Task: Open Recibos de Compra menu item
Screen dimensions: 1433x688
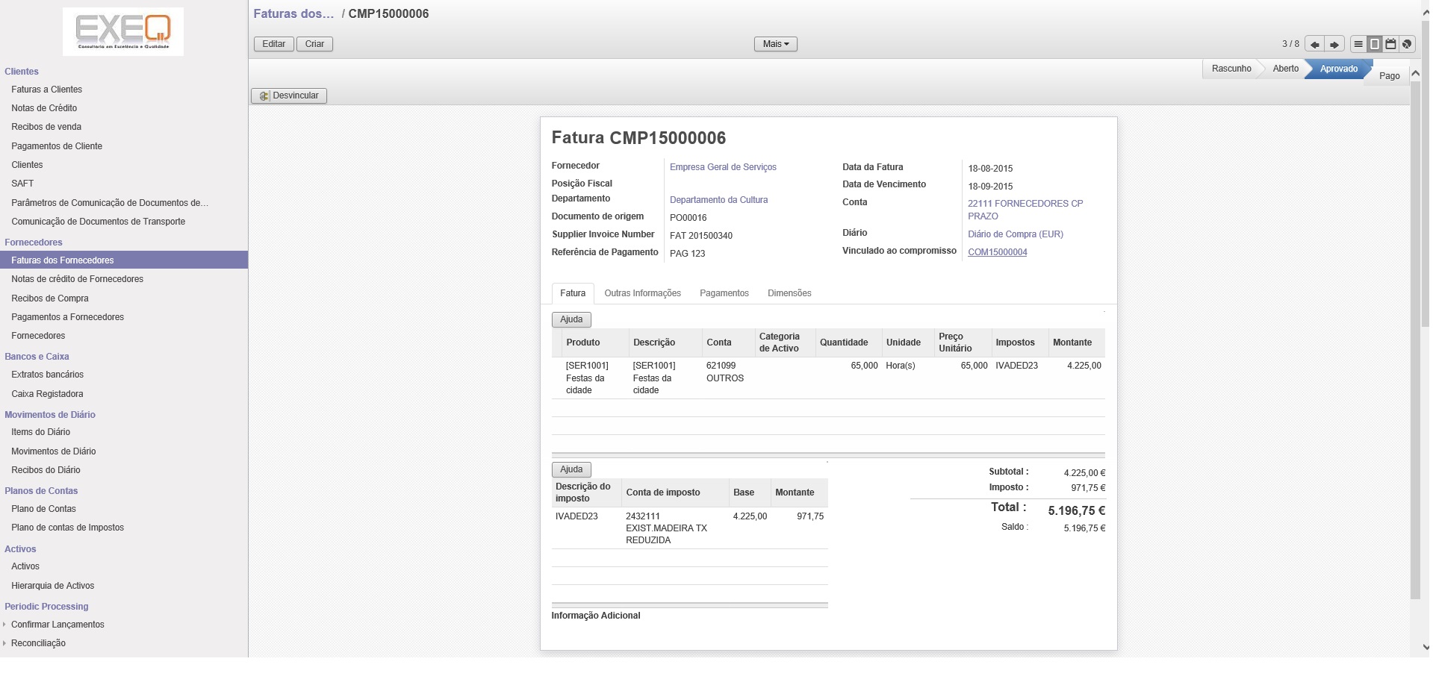Action: tap(50, 298)
